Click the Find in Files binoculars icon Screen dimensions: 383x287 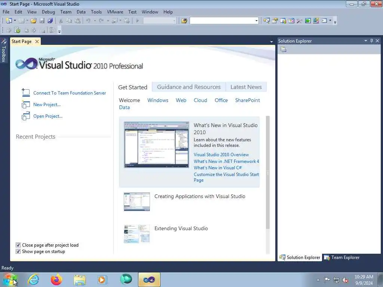tap(184, 21)
